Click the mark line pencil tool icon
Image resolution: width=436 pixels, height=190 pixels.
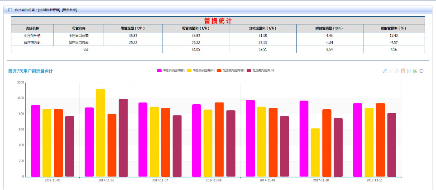click(385, 71)
